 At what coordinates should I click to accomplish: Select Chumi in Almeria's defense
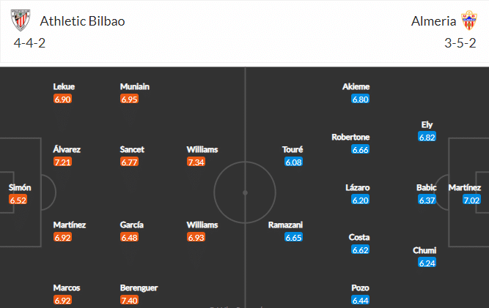tap(424, 250)
